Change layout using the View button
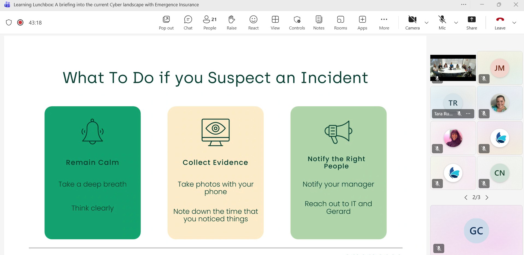Image resolution: width=524 pixels, height=255 pixels. pyautogui.click(x=275, y=23)
